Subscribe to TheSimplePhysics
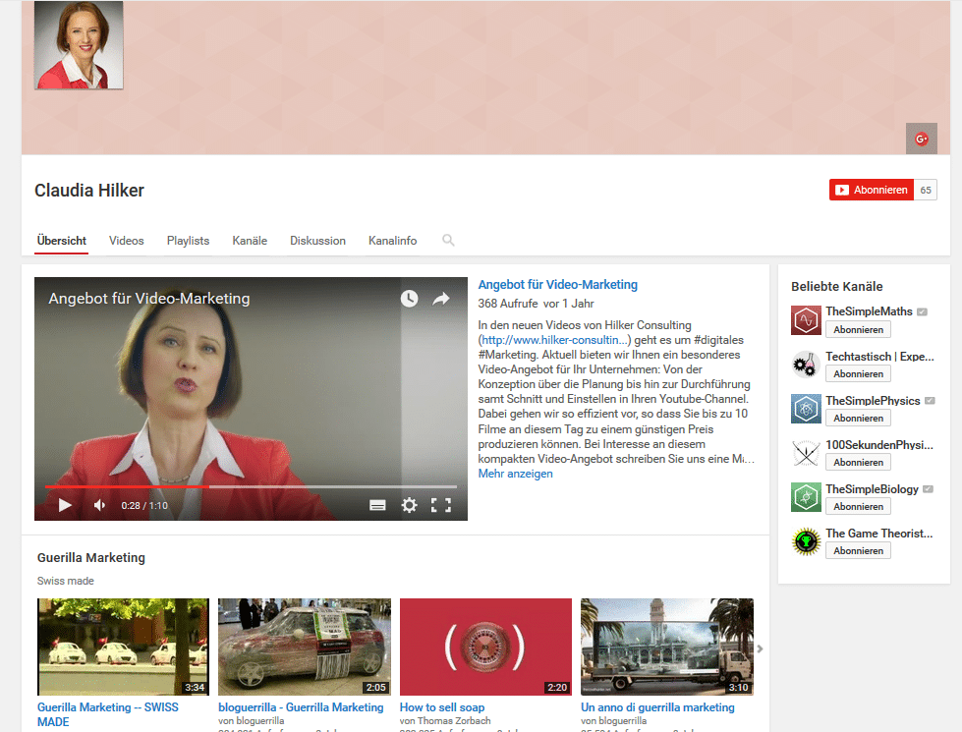The image size is (962, 732). point(858,418)
